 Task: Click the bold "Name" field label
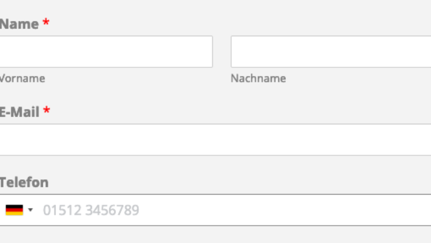pyautogui.click(x=19, y=24)
